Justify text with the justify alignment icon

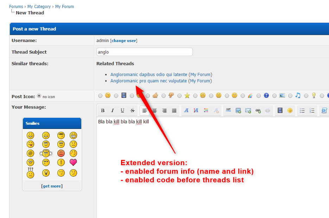pyautogui.click(x=174, y=110)
